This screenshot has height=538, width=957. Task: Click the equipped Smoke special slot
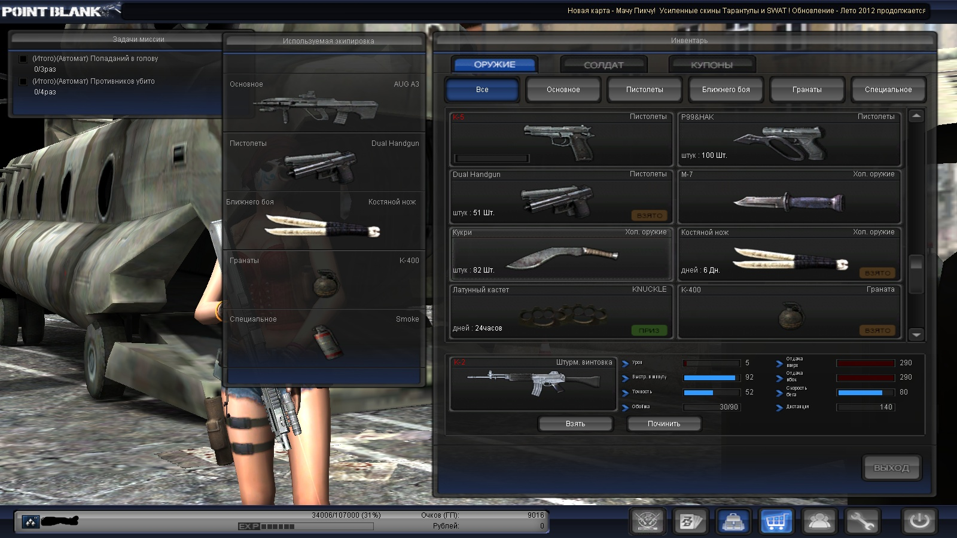pyautogui.click(x=324, y=338)
